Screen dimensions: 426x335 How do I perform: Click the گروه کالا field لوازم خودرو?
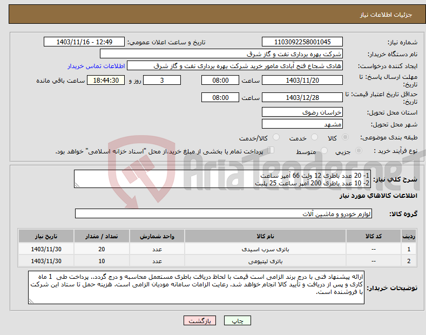[224, 214]
